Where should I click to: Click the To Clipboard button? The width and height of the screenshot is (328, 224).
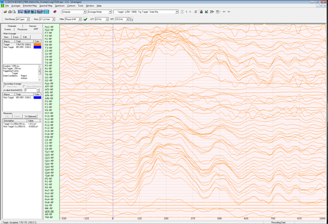coord(30,117)
